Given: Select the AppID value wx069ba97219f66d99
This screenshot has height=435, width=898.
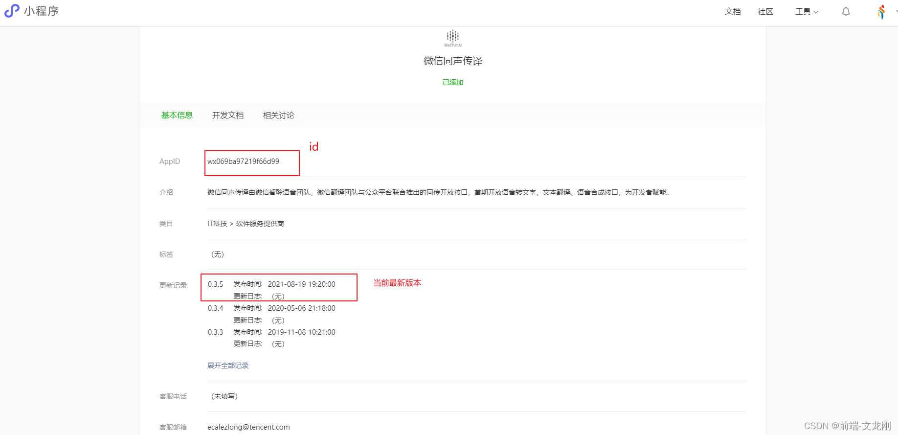Looking at the screenshot, I should point(243,161).
